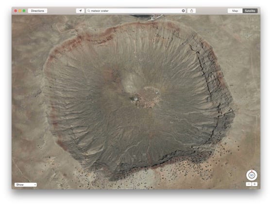This screenshot has height=206, width=272.
Task: Open the Directions panel
Action: tap(37, 11)
